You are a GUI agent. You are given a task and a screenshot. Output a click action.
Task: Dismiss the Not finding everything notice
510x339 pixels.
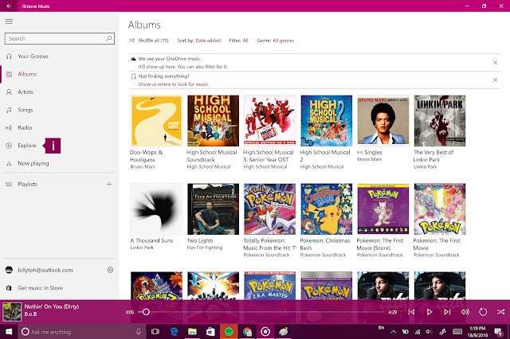tap(495, 80)
